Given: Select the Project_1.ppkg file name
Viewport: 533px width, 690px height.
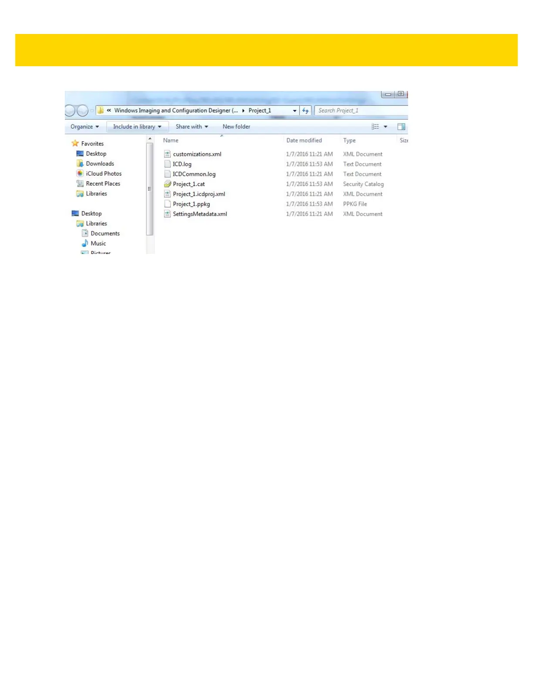Looking at the screenshot, I should (192, 204).
